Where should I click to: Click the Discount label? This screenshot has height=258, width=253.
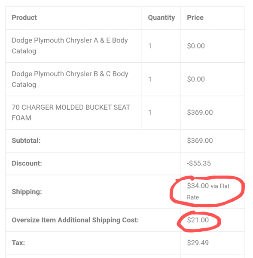(27, 163)
